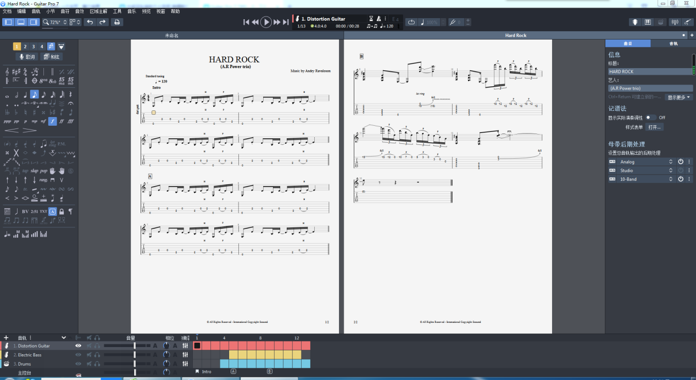This screenshot has width=696, height=380.
Task: Switch to the 音轨 tab in right panel
Action: pyautogui.click(x=673, y=43)
